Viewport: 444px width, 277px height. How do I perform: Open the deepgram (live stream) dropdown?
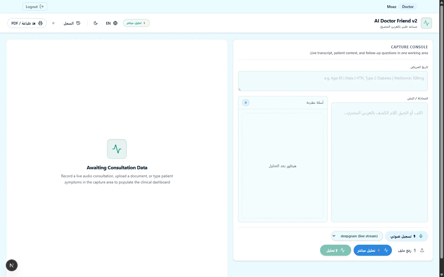pos(357,236)
